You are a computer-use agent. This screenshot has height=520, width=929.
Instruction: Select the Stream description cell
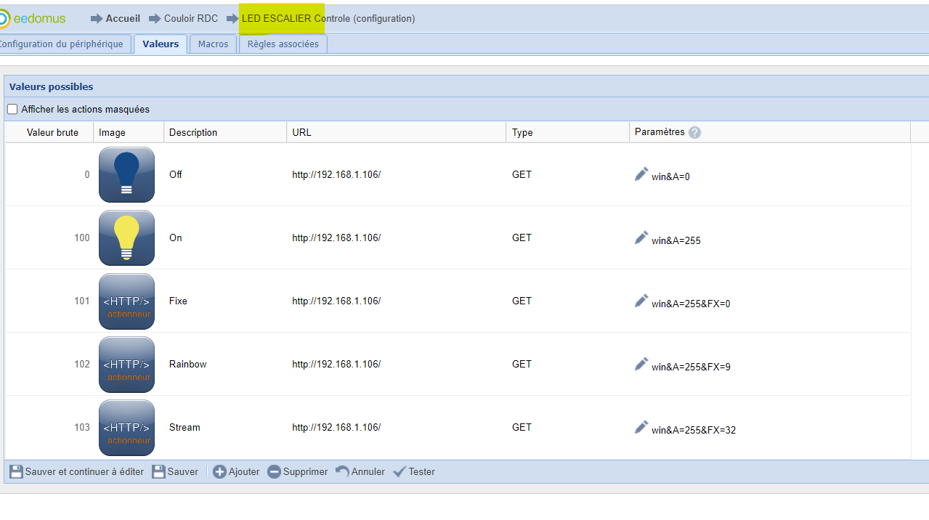[x=225, y=427]
